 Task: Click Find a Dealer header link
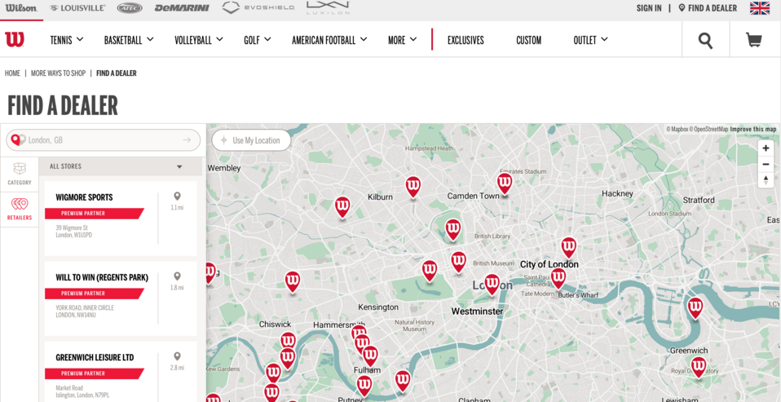tap(708, 8)
